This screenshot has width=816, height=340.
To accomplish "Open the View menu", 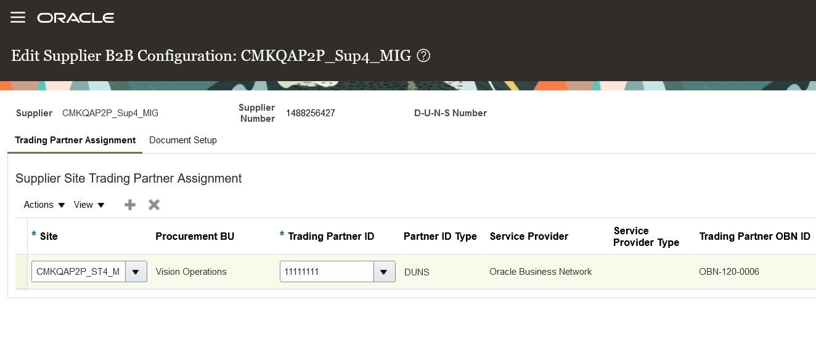I will click(89, 205).
